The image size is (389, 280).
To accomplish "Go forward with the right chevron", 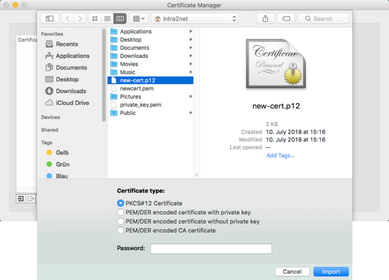I will (80, 18).
